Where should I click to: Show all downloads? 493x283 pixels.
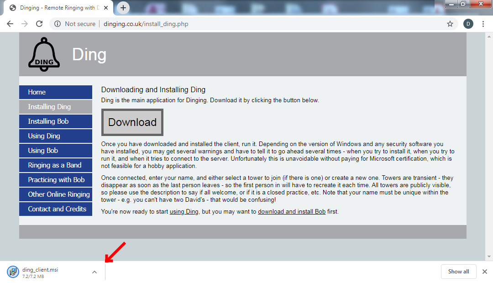[458, 272]
